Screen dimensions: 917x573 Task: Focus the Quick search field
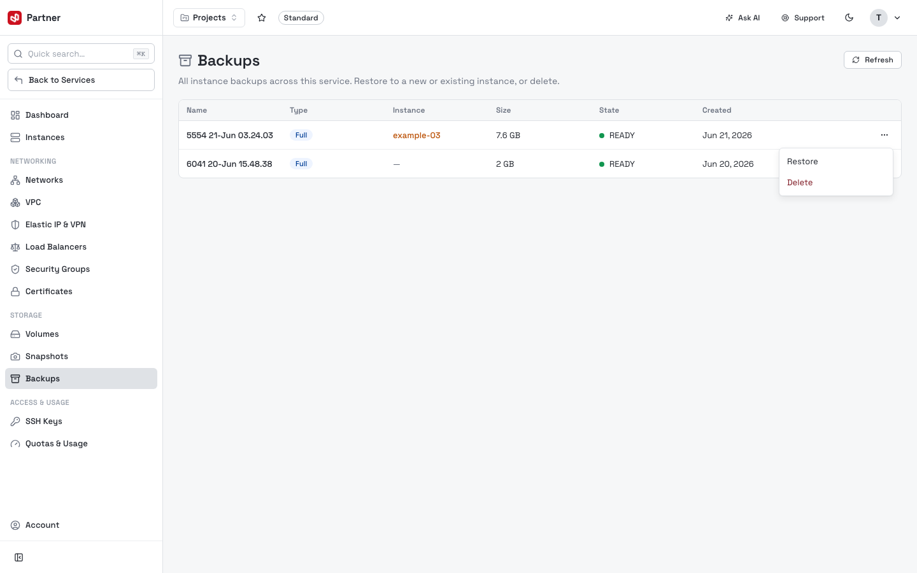[x=81, y=54]
